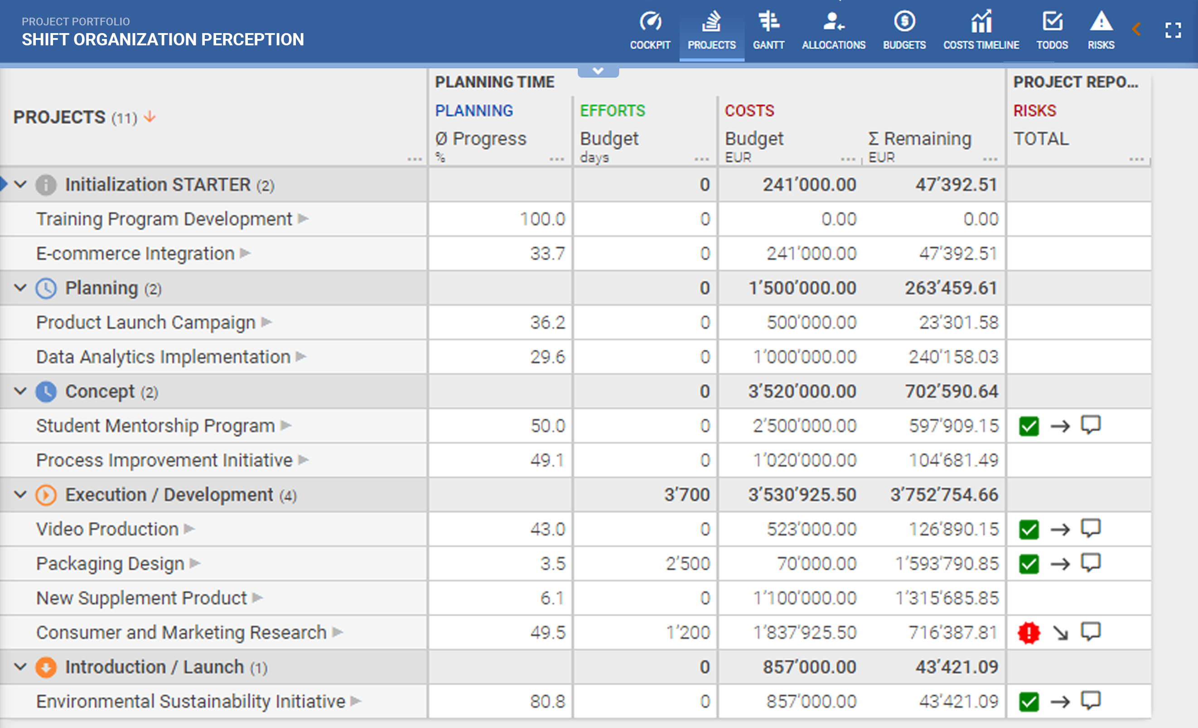Click green risk status of Student Mentorship Program
Image resolution: width=1198 pixels, height=728 pixels.
(x=1029, y=427)
